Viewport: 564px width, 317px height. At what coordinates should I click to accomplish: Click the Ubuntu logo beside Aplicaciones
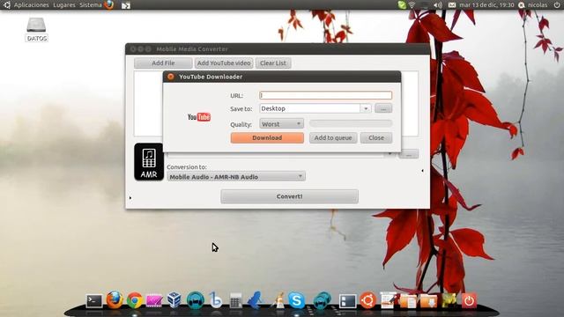click(6, 4)
